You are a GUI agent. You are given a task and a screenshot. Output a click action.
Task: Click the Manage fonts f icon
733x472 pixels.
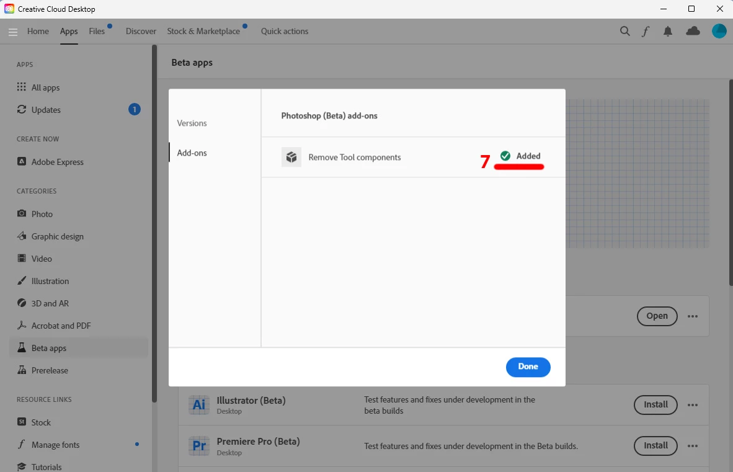pyautogui.click(x=22, y=444)
